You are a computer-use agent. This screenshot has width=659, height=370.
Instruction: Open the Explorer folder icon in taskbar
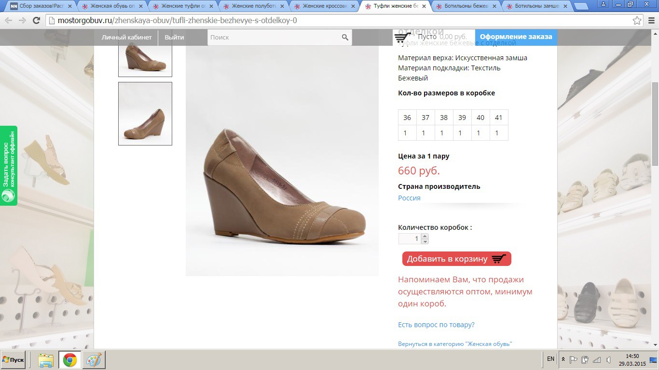click(x=46, y=360)
